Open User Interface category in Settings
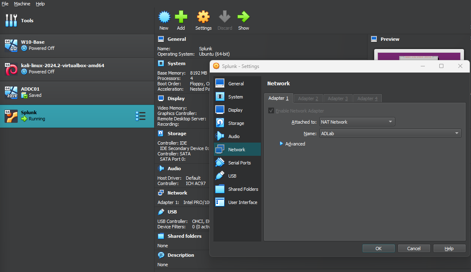Image resolution: width=471 pixels, height=272 pixels. (x=237, y=202)
